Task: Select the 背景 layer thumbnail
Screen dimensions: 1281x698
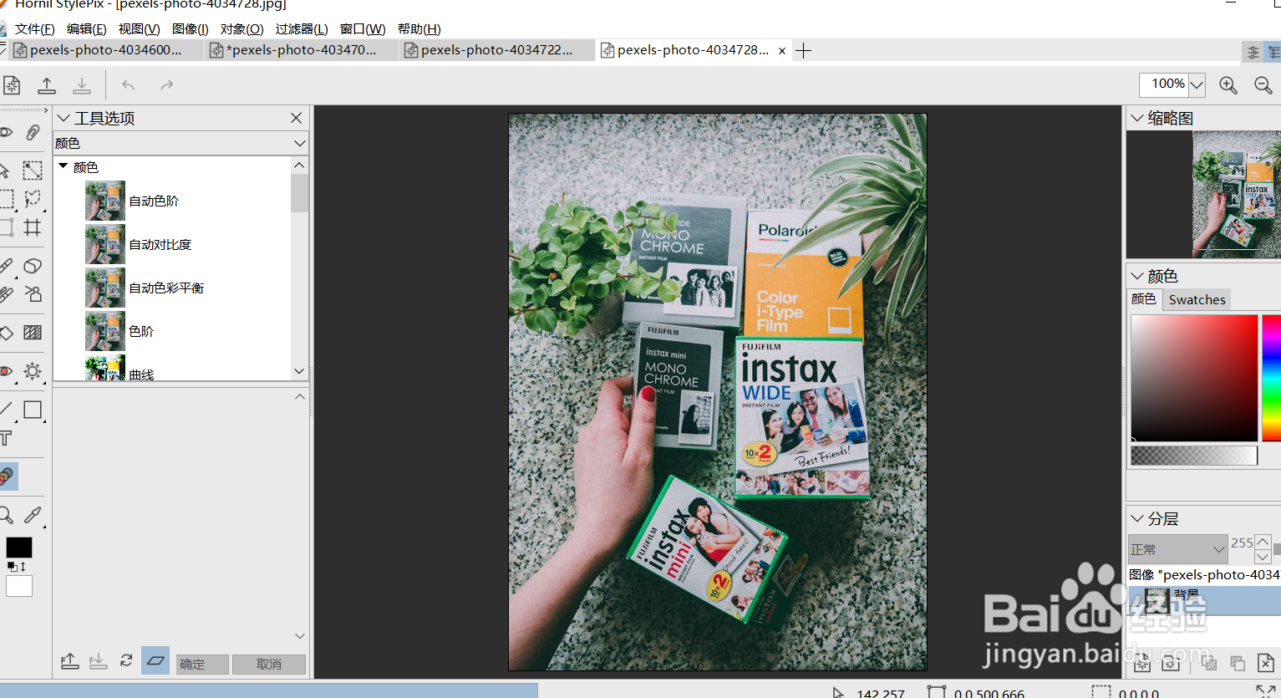Action: (1157, 600)
